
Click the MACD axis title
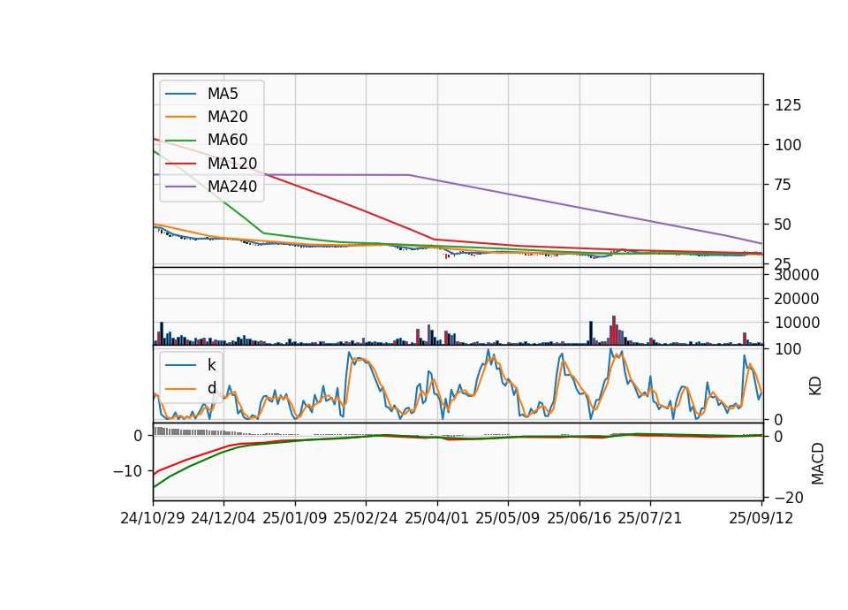coord(817,464)
